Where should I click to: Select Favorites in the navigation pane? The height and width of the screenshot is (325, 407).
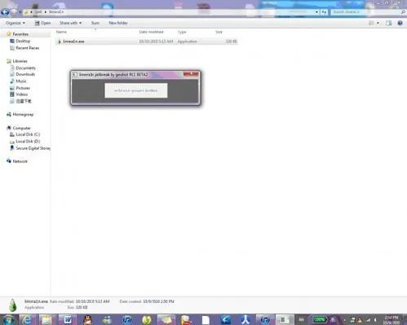click(x=20, y=34)
